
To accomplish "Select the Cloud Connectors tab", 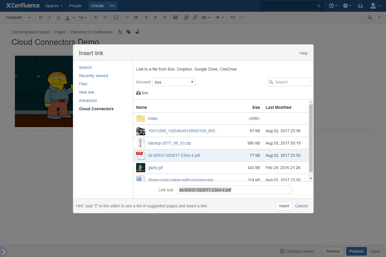I will click(96, 109).
